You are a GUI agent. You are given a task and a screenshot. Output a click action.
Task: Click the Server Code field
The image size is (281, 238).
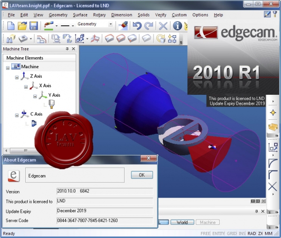(105, 221)
